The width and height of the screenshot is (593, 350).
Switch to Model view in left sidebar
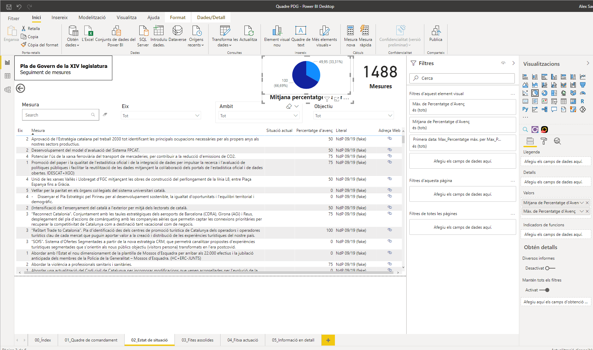coord(8,90)
